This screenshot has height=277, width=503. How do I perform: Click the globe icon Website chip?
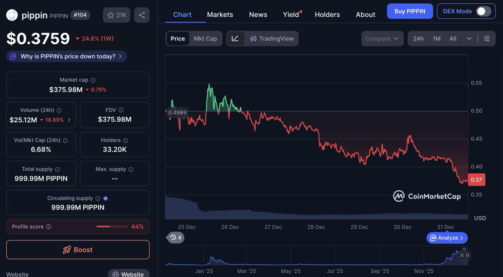pyautogui.click(x=128, y=274)
